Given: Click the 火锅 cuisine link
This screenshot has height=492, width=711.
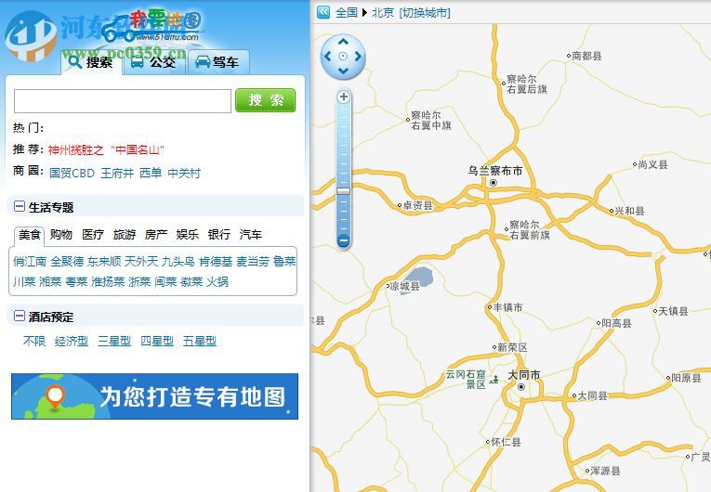Looking at the screenshot, I should (x=217, y=282).
